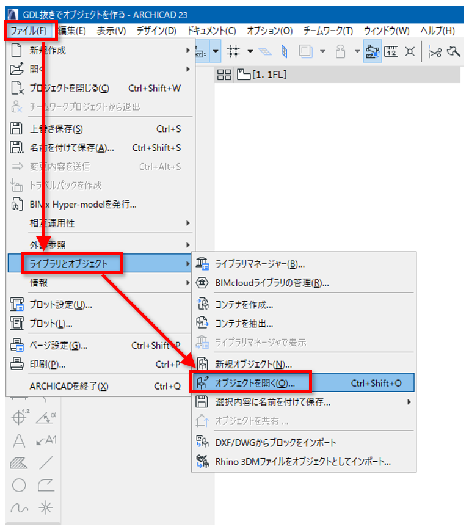The image size is (469, 532).
Task: Toggle the highlighted guide line snap button
Action: [373, 51]
